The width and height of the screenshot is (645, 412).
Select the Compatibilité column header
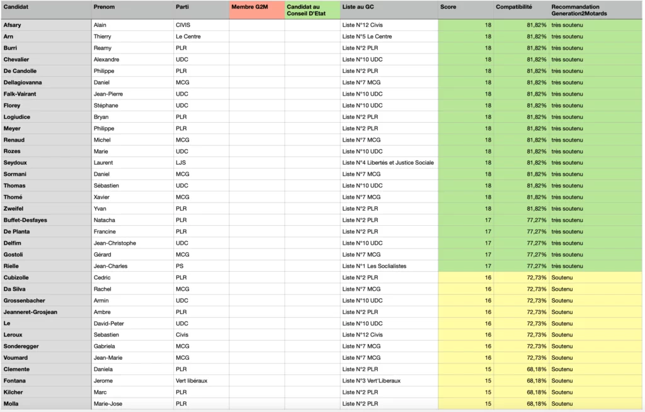point(520,10)
